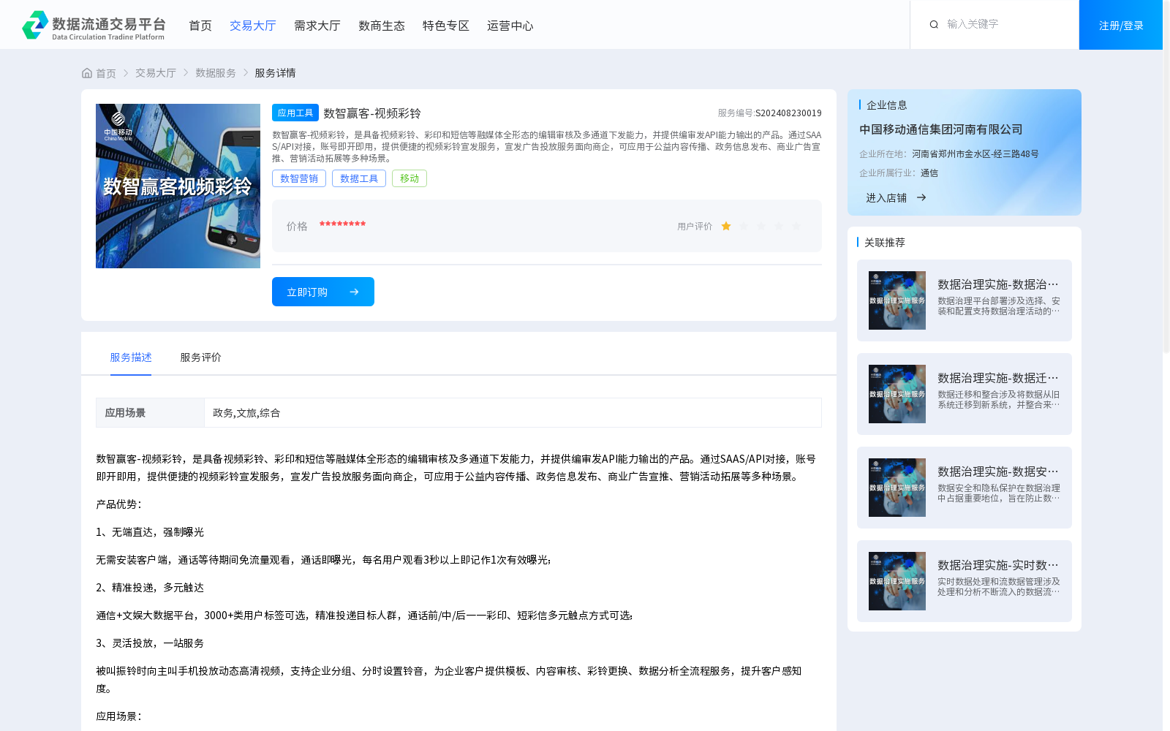Switch to 服务评价 tab
Image resolution: width=1170 pixels, height=731 pixels.
pos(201,357)
